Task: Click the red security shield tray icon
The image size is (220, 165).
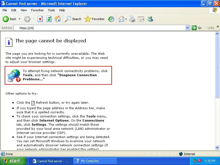Action: [x=199, y=161]
